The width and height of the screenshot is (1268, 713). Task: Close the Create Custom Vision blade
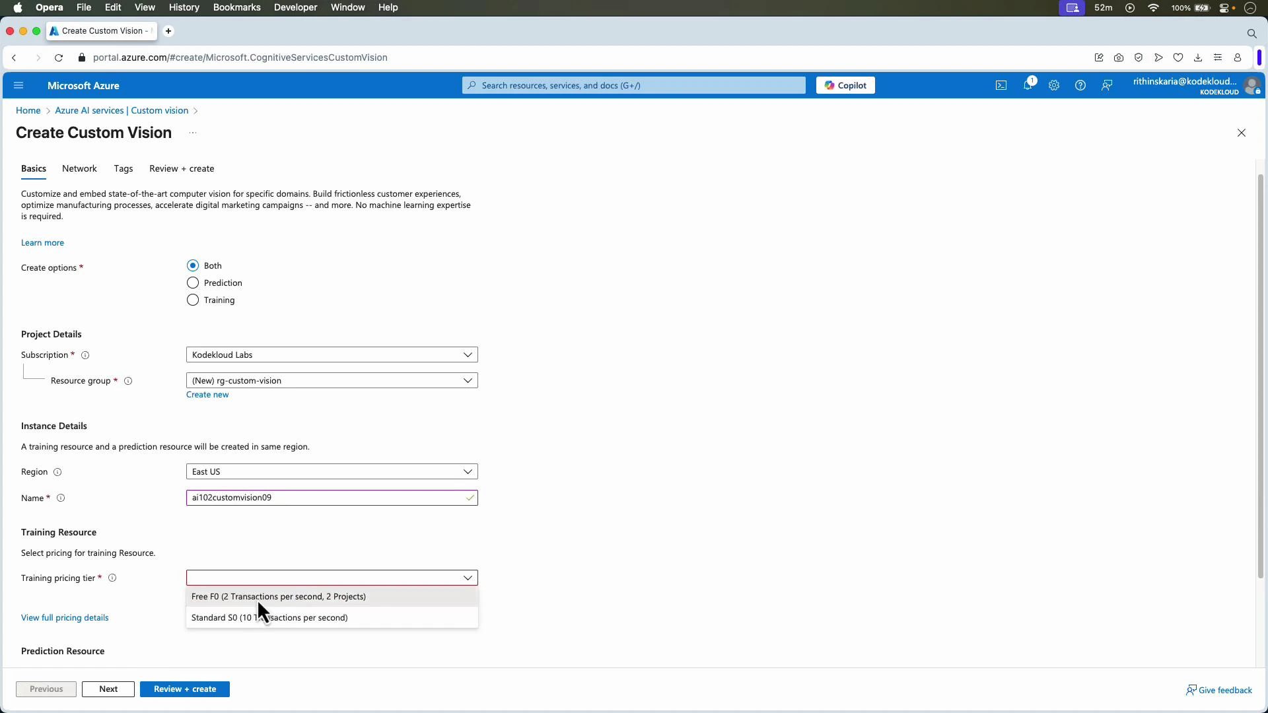click(1242, 133)
